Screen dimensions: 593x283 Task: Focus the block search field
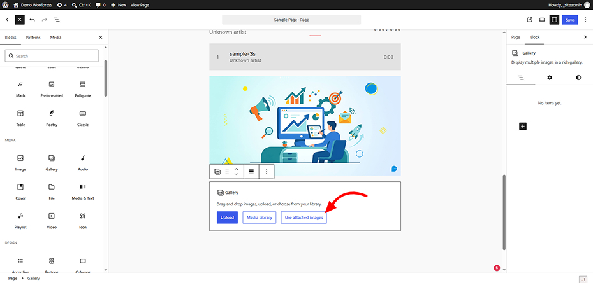pos(52,56)
